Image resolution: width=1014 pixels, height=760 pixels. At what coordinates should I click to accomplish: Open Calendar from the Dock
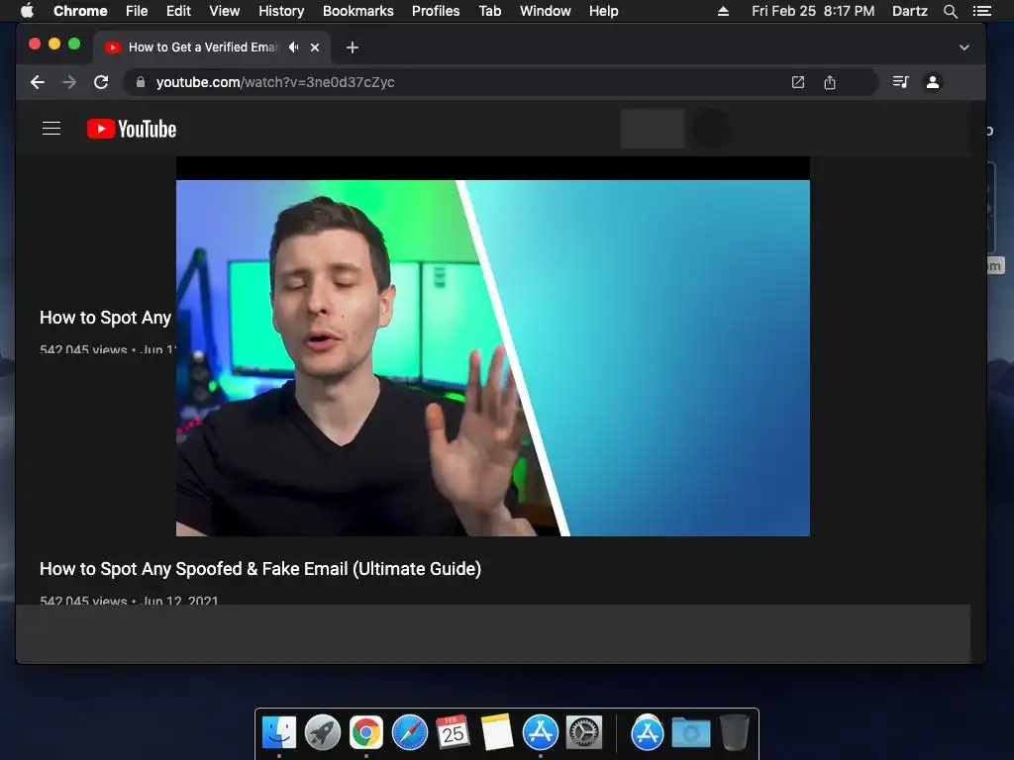click(x=453, y=733)
